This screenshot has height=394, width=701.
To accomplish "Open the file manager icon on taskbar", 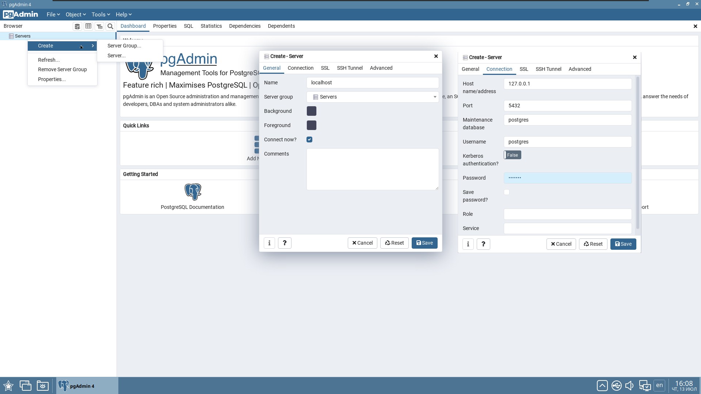I will (x=42, y=386).
